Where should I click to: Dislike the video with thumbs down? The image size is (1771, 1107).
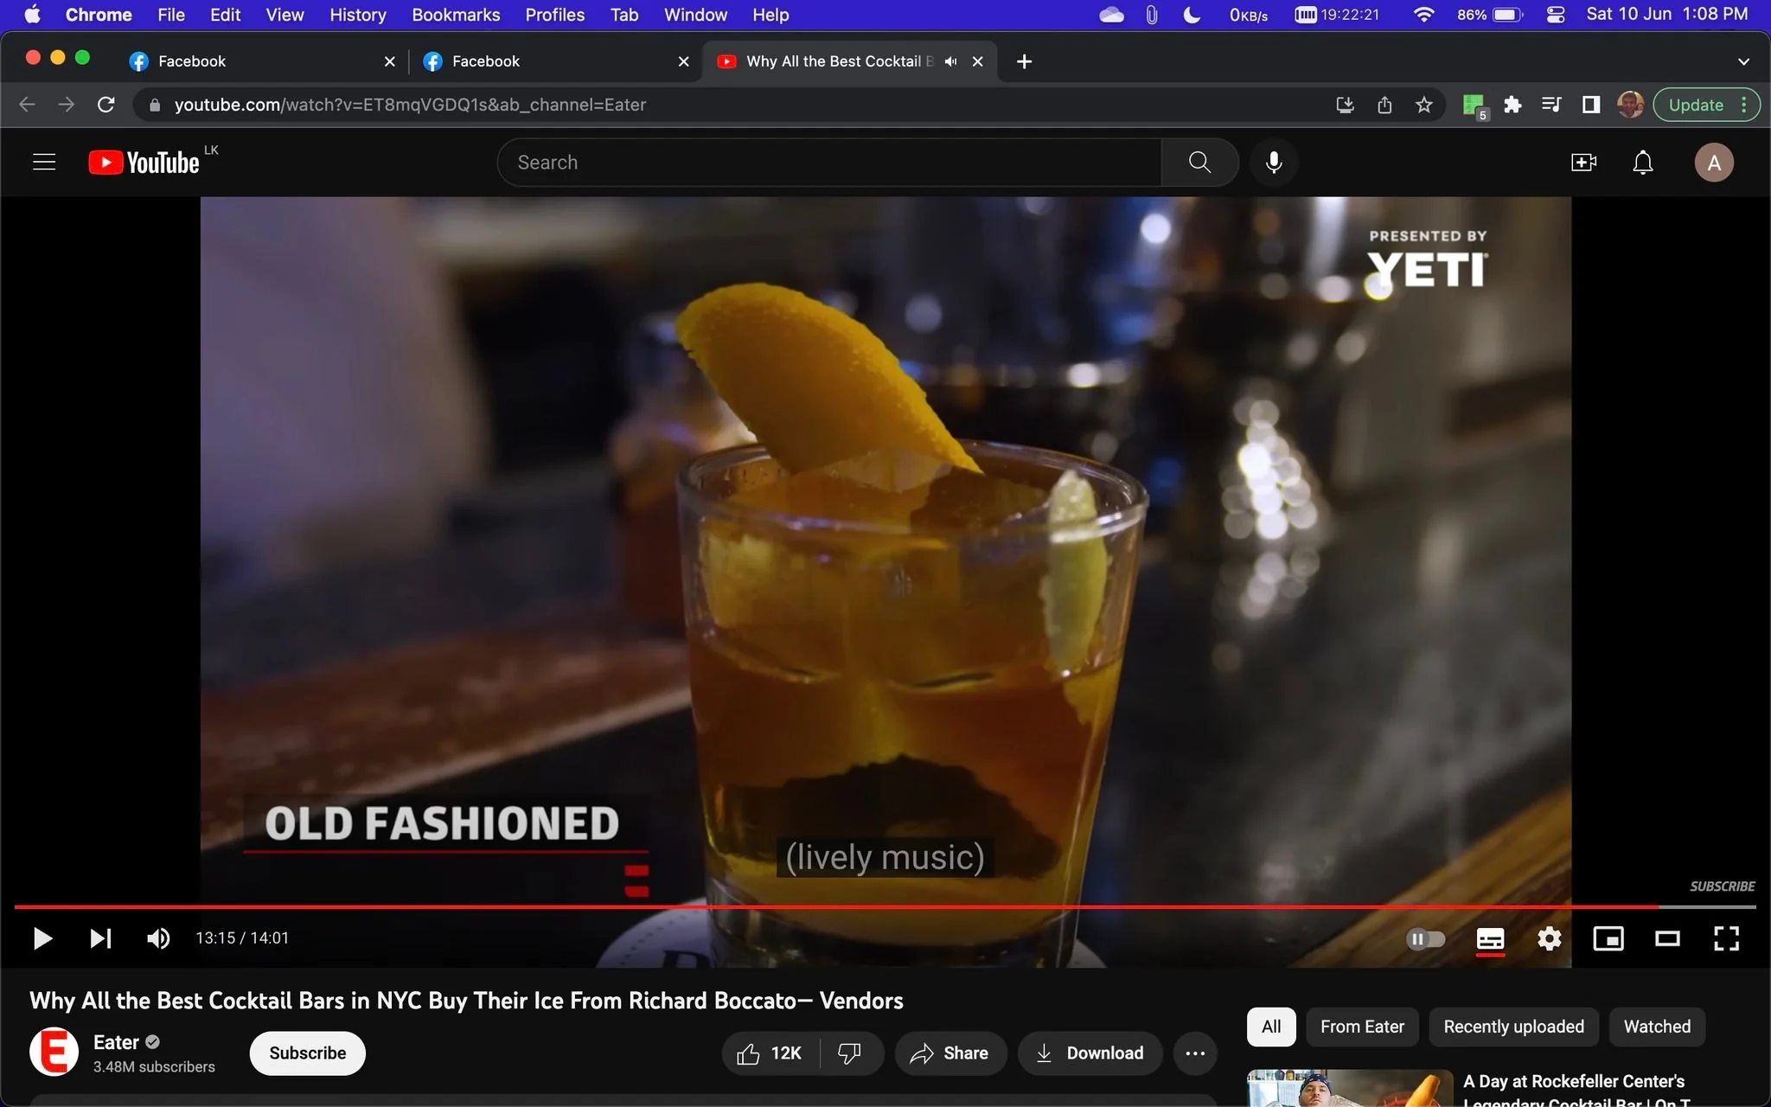pos(851,1053)
